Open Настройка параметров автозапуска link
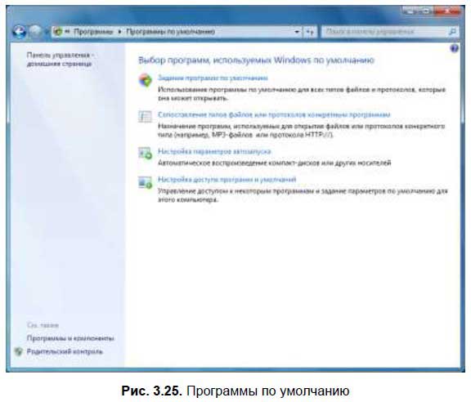The height and width of the screenshot is (402, 471). (x=214, y=151)
